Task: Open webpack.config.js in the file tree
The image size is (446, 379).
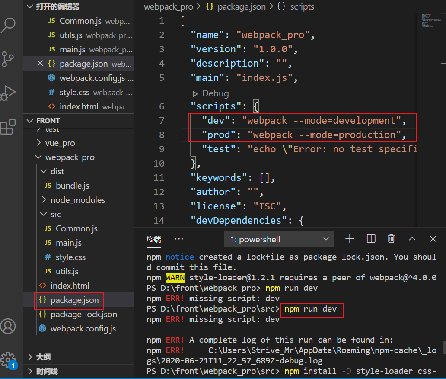Action: (x=79, y=328)
